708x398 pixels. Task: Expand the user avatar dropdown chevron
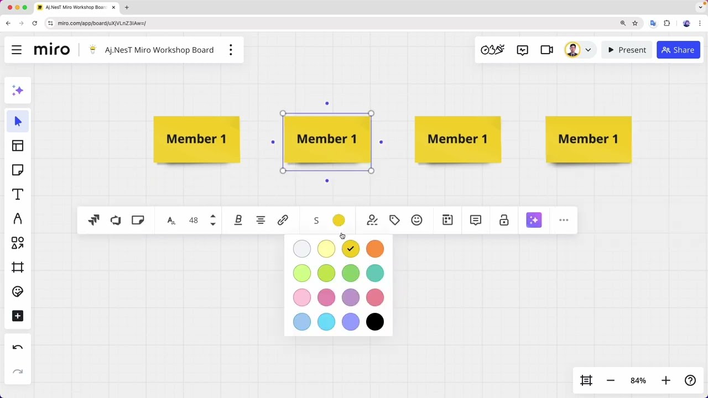[588, 50]
